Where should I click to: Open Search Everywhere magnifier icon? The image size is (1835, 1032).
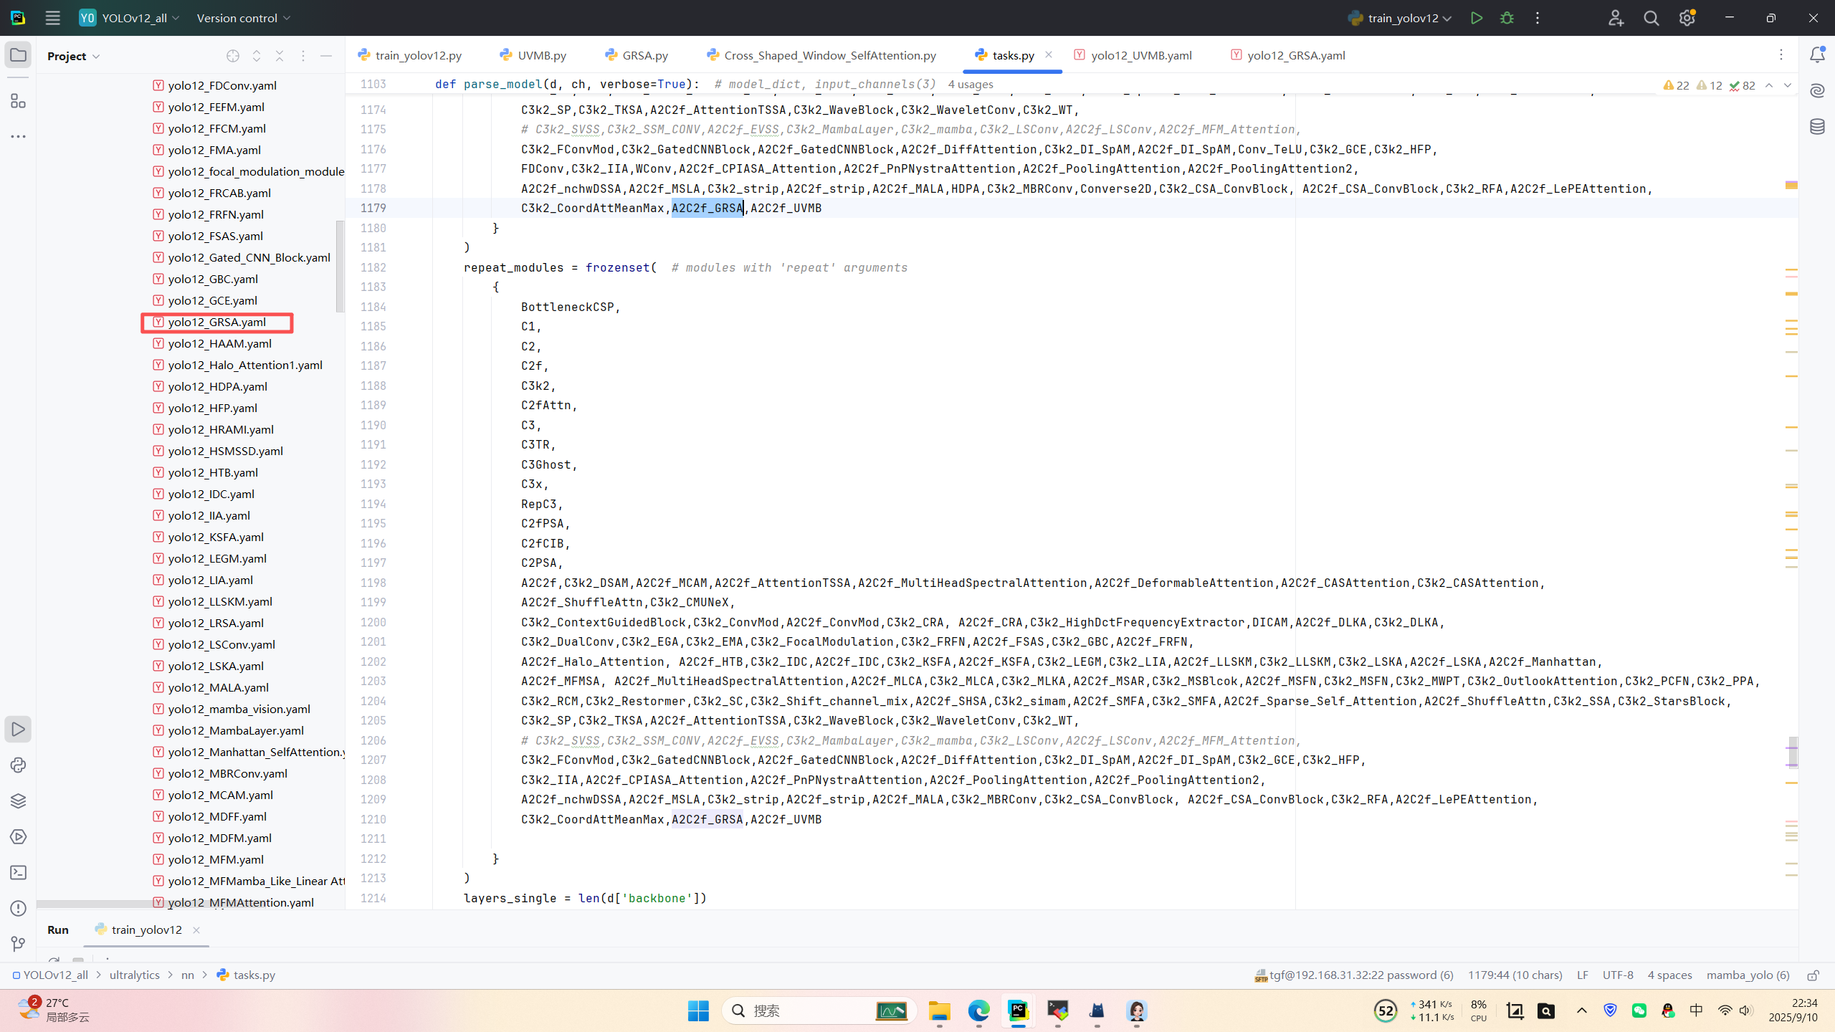[x=1651, y=18]
